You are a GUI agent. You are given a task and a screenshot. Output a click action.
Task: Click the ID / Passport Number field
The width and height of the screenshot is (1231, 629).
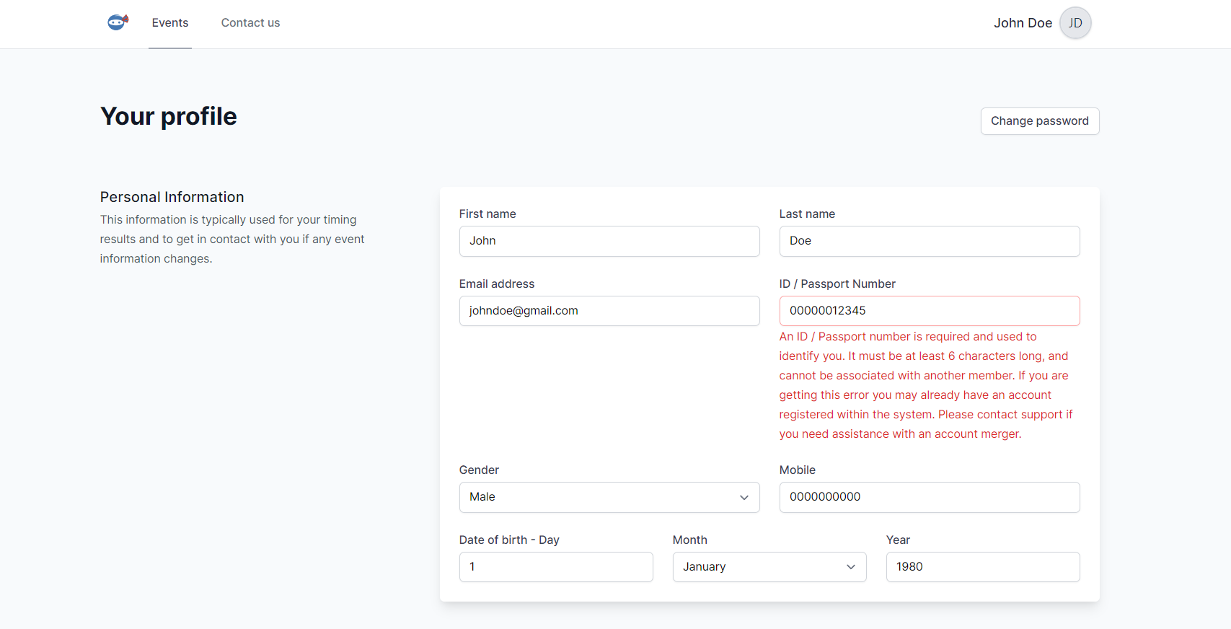[929, 311]
